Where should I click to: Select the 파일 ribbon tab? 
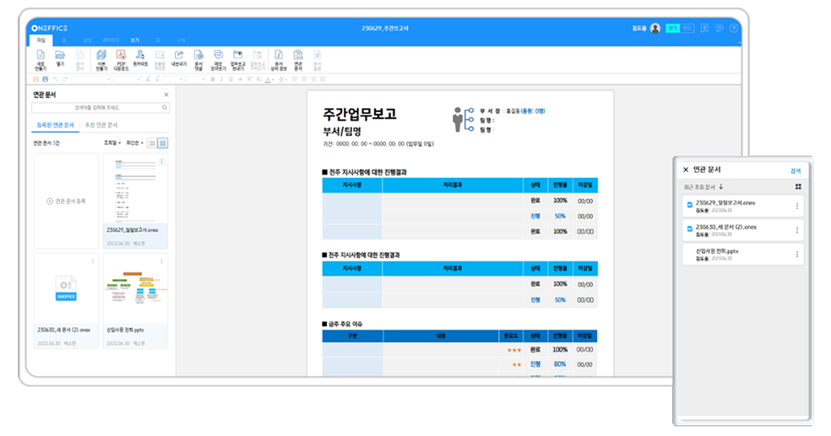tap(41, 40)
